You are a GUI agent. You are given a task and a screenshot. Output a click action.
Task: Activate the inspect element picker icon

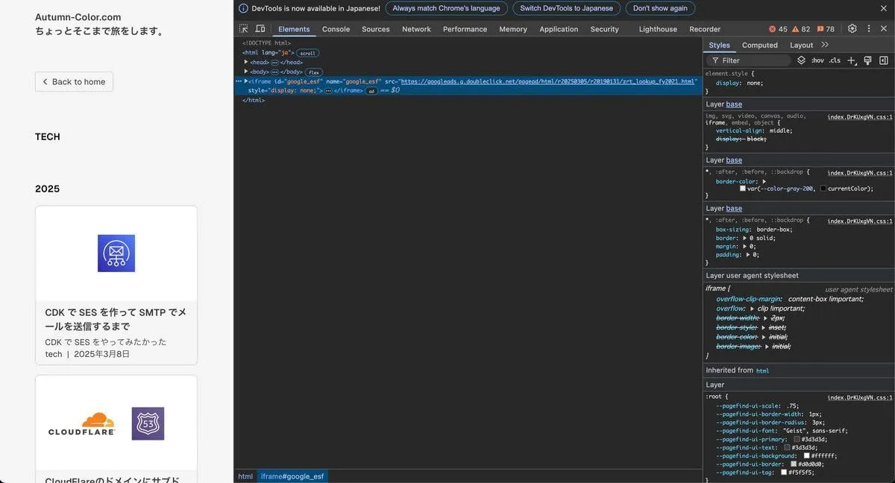(244, 29)
